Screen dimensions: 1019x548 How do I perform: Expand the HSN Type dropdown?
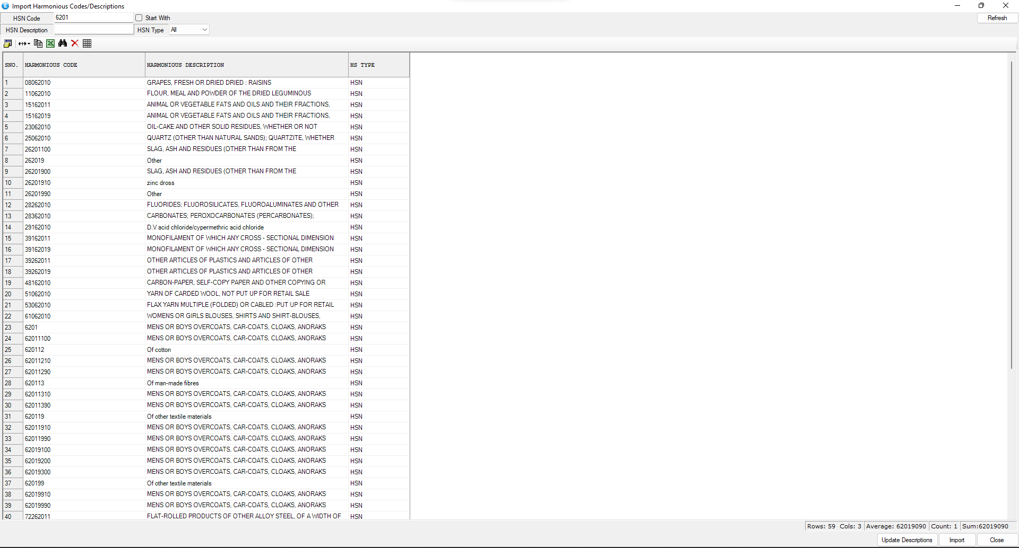pyautogui.click(x=204, y=30)
